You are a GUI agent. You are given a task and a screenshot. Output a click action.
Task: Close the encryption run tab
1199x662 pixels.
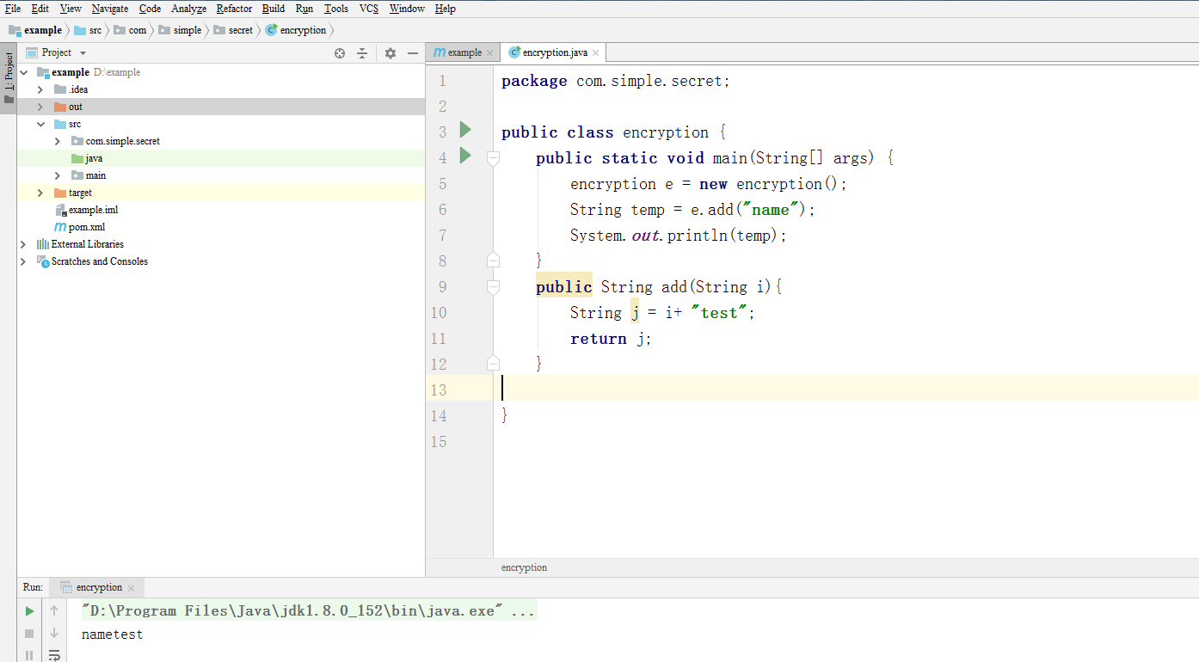point(131,588)
